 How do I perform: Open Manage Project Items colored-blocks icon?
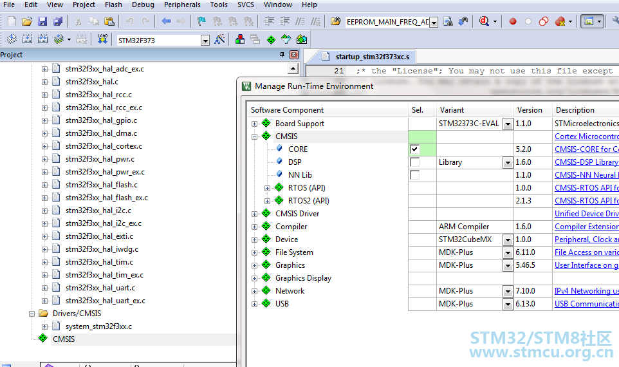point(239,39)
